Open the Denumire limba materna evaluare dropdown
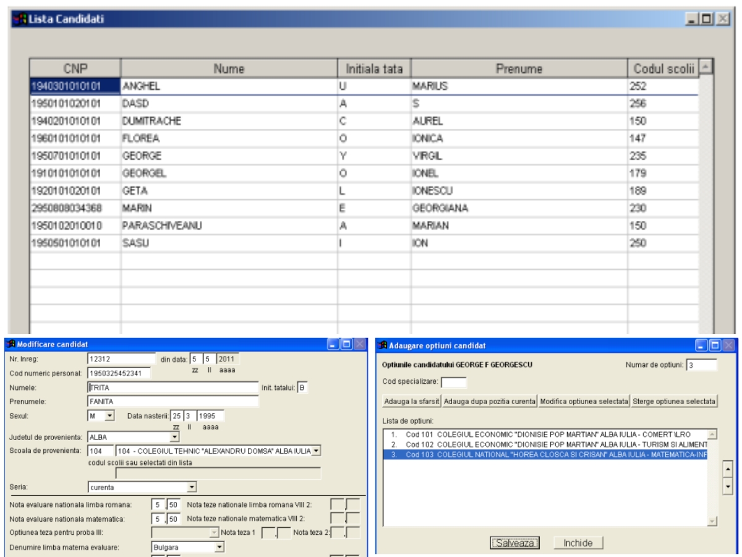The width and height of the screenshot is (742, 557). tap(219, 547)
